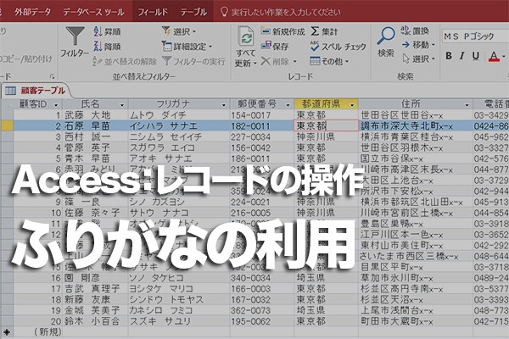Open the フリガナ column dropdown arrow
The width and height of the screenshot is (509, 339).
(x=223, y=105)
